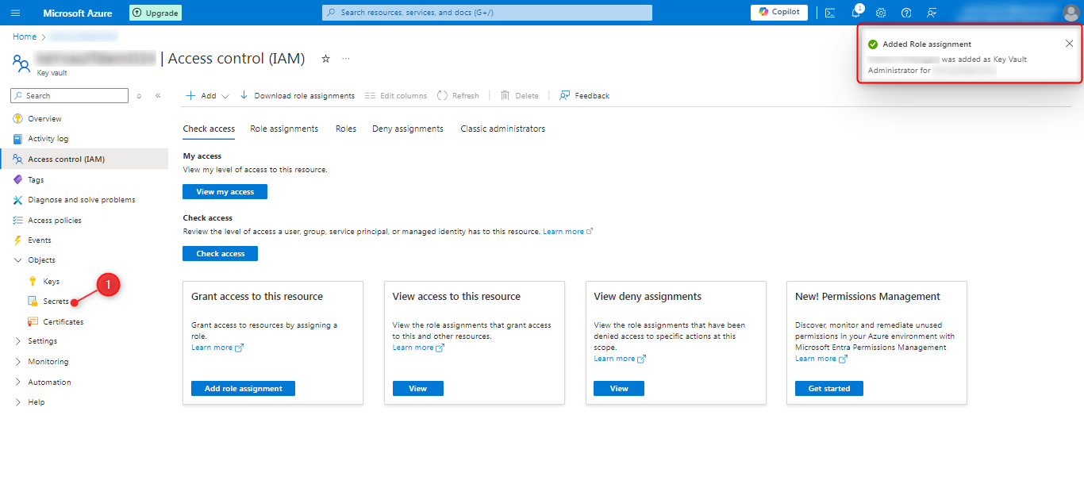Viewport: 1084px width, 488px height.
Task: Click View my access button
Action: tap(225, 192)
